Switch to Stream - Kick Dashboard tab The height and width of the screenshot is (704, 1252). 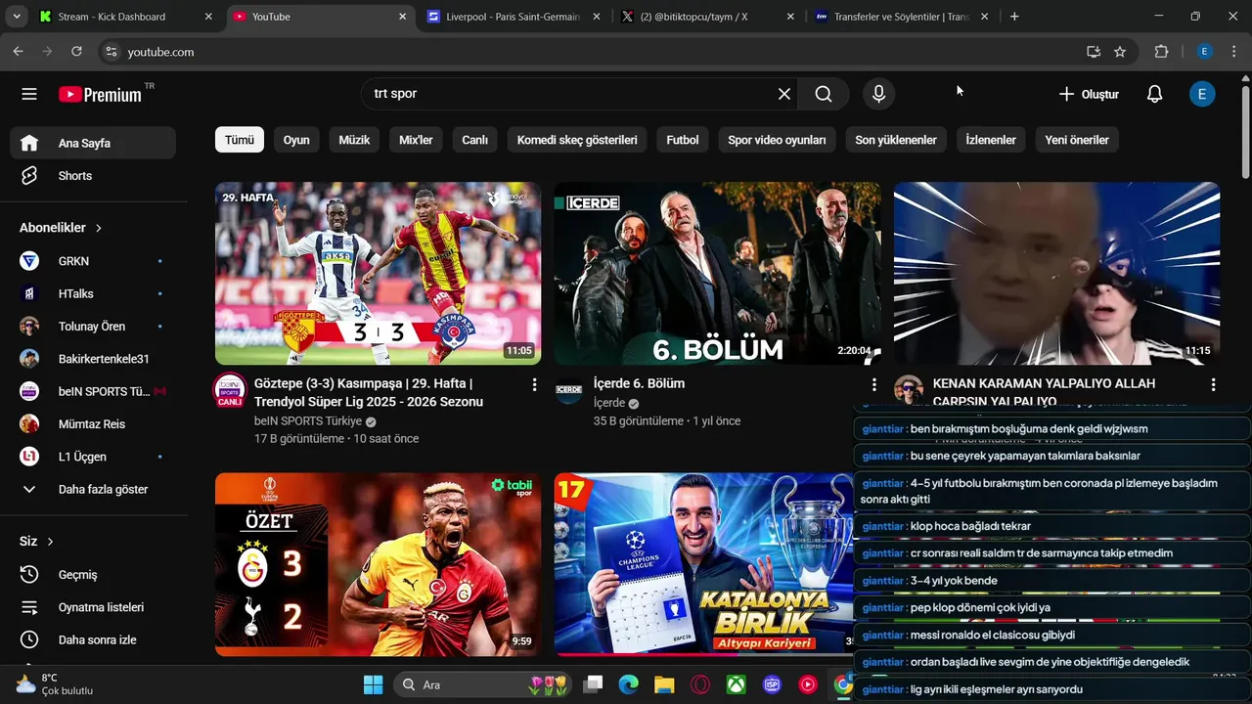[125, 17]
